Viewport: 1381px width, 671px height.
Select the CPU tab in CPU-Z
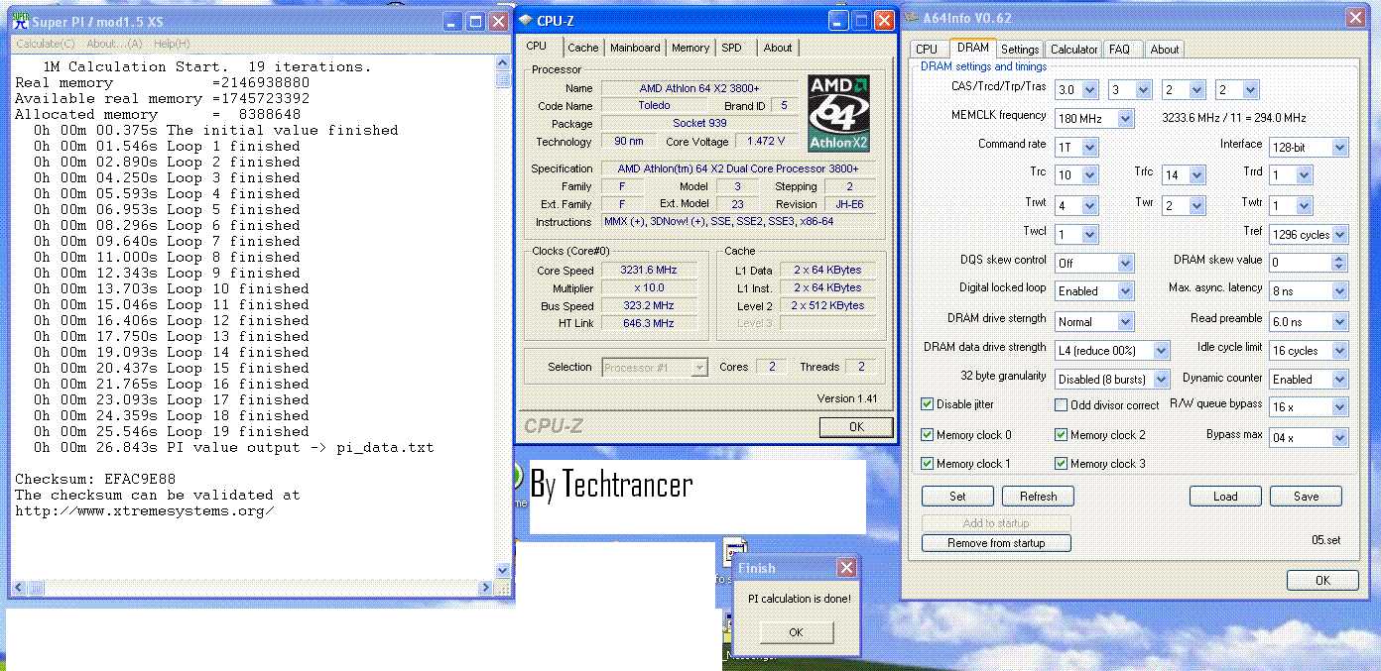pyautogui.click(x=537, y=46)
